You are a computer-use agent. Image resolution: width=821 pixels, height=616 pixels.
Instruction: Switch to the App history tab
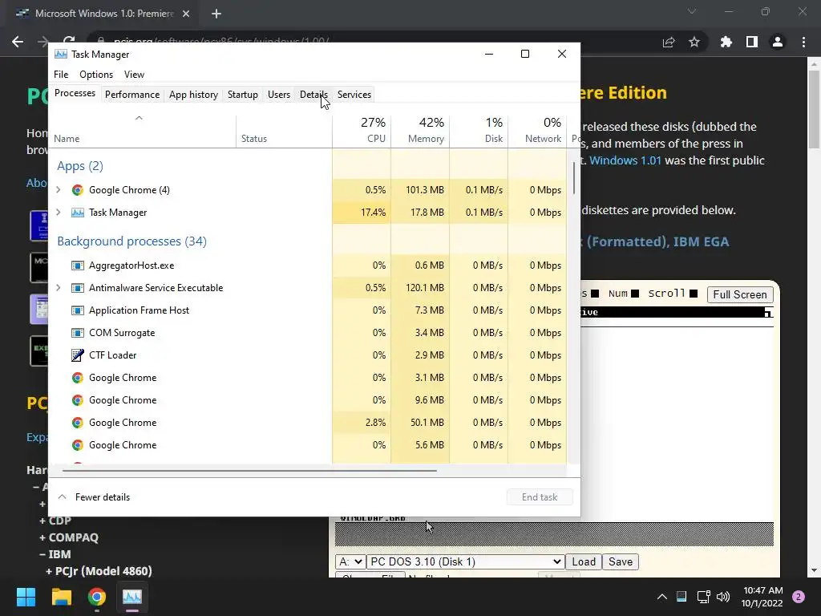coord(193,95)
